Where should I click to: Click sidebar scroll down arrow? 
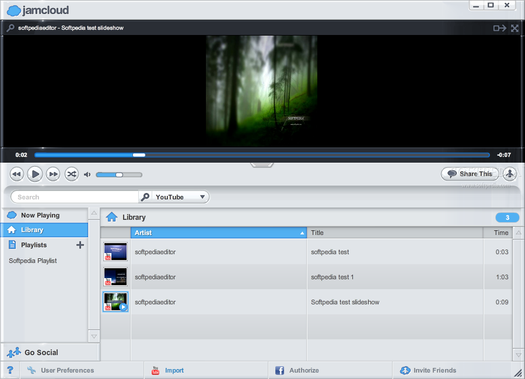(94, 336)
